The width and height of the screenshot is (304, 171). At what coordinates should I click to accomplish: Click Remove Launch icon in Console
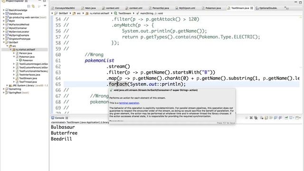click(251, 118)
